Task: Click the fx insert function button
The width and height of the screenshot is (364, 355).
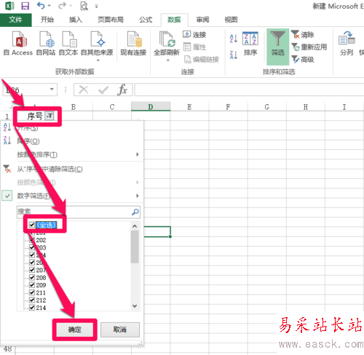Action: pyautogui.click(x=122, y=90)
